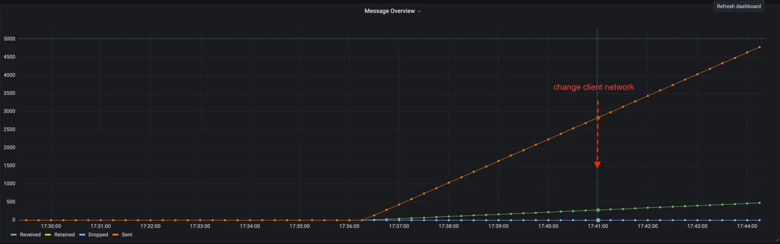The height and width of the screenshot is (244, 780).
Task: Click the orange Sent legend color swatch
Action: coord(115,235)
